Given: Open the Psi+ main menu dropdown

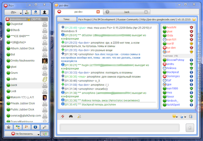Looking at the screenshot, I should (x=13, y=12).
